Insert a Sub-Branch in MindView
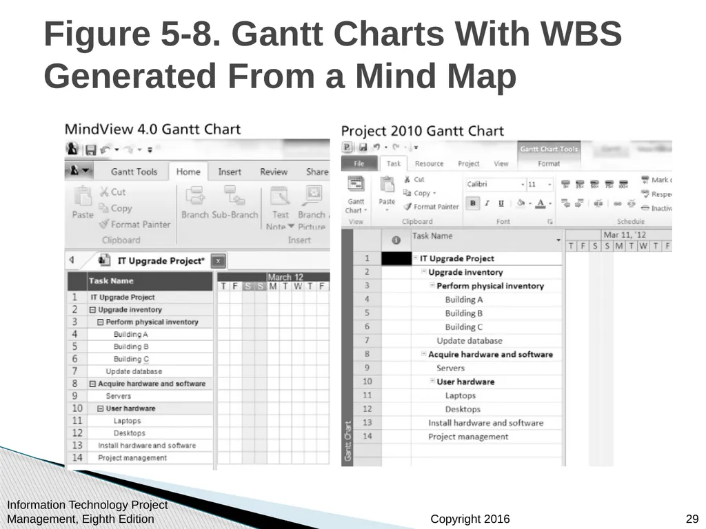The image size is (706, 529). point(234,203)
